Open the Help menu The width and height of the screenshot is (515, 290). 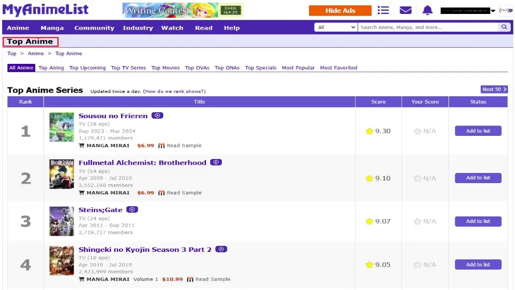232,28
